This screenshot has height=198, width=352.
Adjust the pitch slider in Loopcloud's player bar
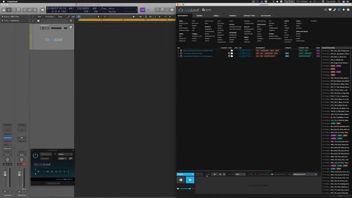click(272, 174)
